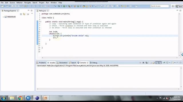Select the Hello.java editor tab
This screenshot has width=183, height=102.
tap(43, 11)
